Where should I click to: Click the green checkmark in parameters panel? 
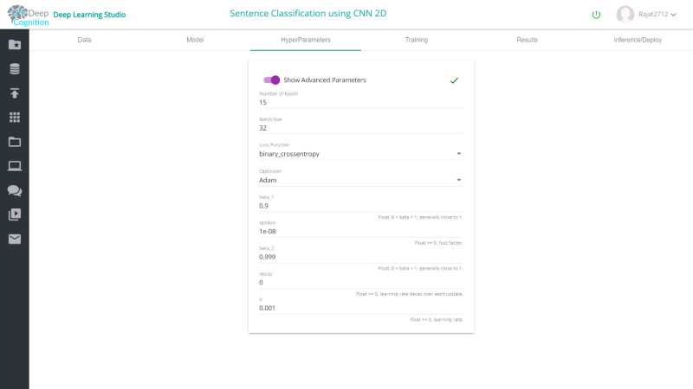point(454,80)
